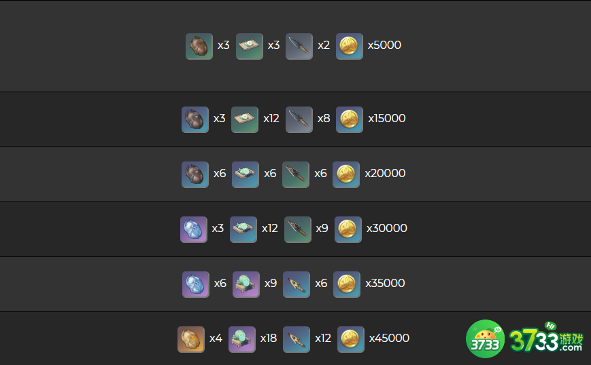Select the blade icon next to x9 in the x30000 row
The width and height of the screenshot is (591, 365).
(x=297, y=229)
